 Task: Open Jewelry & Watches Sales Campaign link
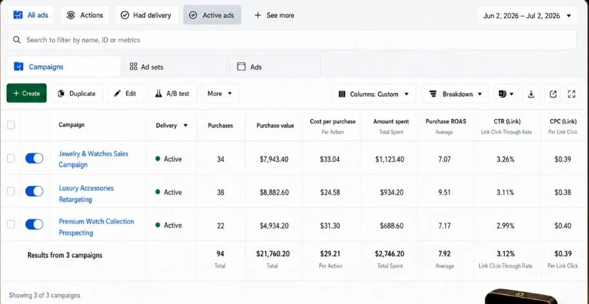click(93, 159)
